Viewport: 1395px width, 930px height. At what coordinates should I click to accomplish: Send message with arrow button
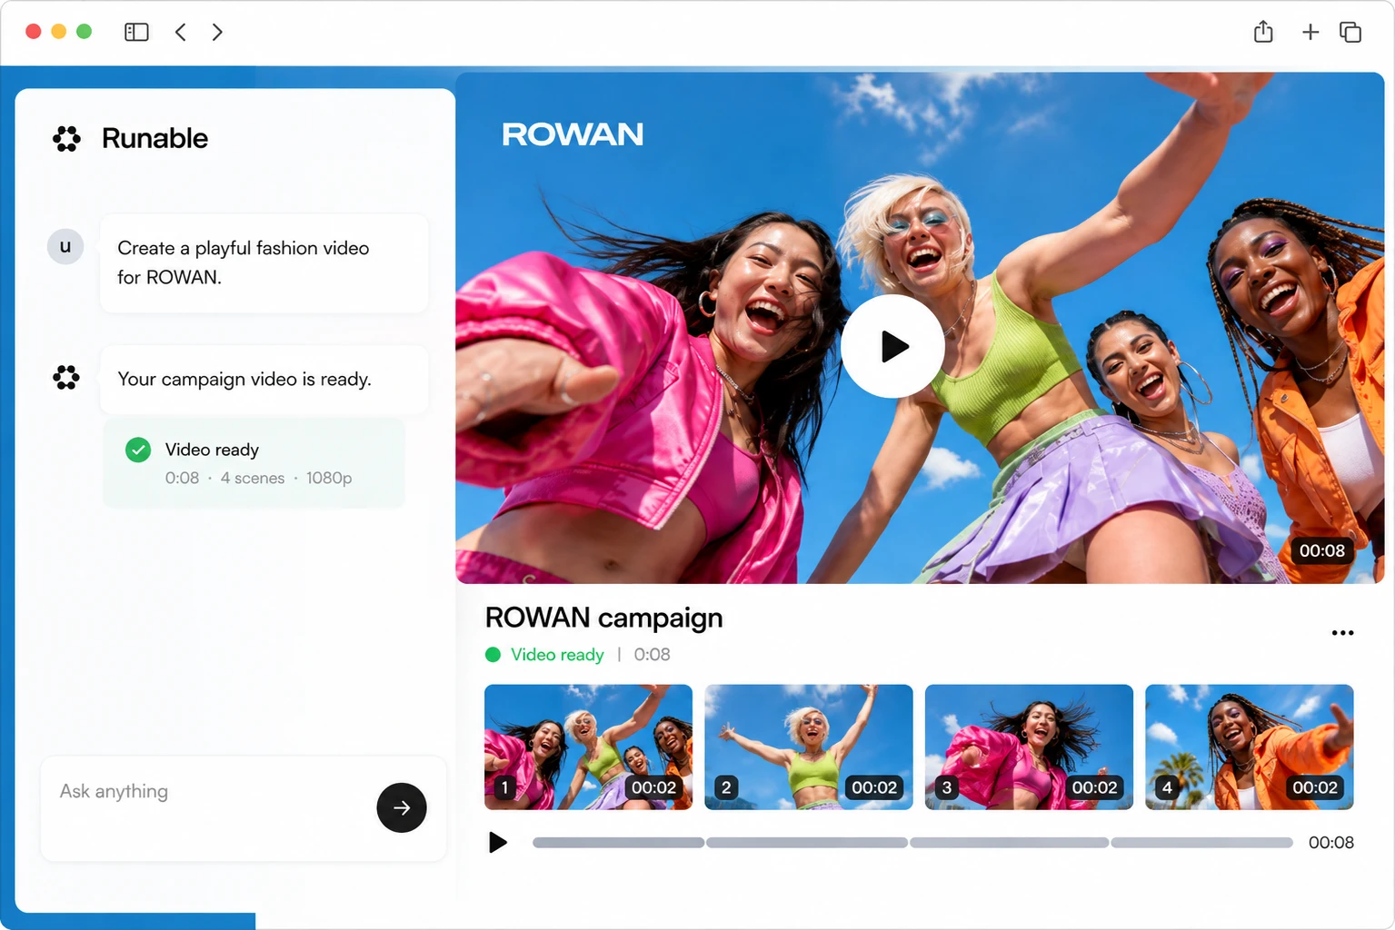pos(402,807)
